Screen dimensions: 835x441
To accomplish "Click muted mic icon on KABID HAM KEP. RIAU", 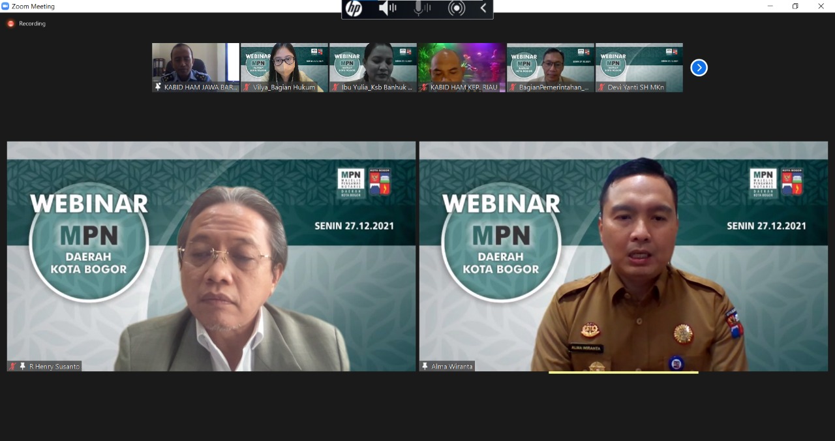I will click(424, 87).
